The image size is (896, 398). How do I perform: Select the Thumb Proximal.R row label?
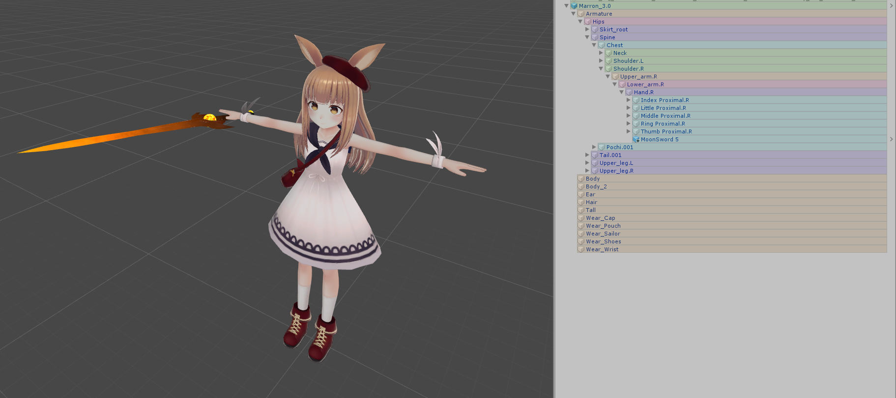click(666, 132)
